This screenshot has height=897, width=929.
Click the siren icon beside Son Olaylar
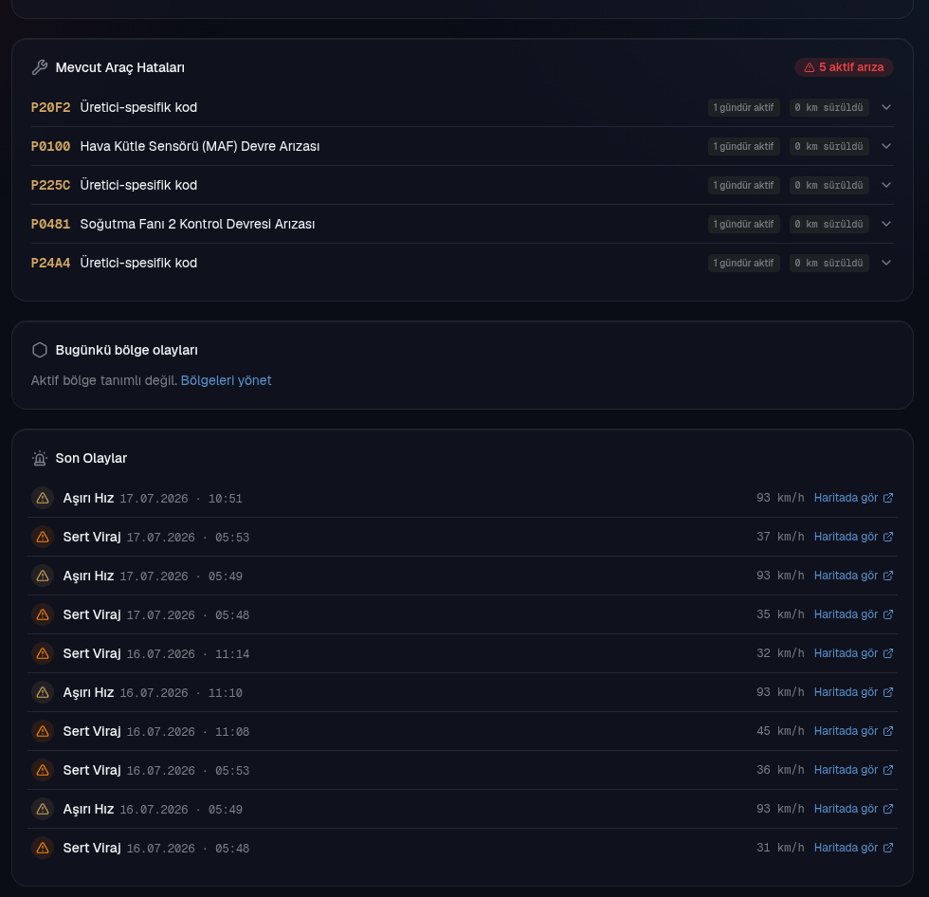[40, 459]
